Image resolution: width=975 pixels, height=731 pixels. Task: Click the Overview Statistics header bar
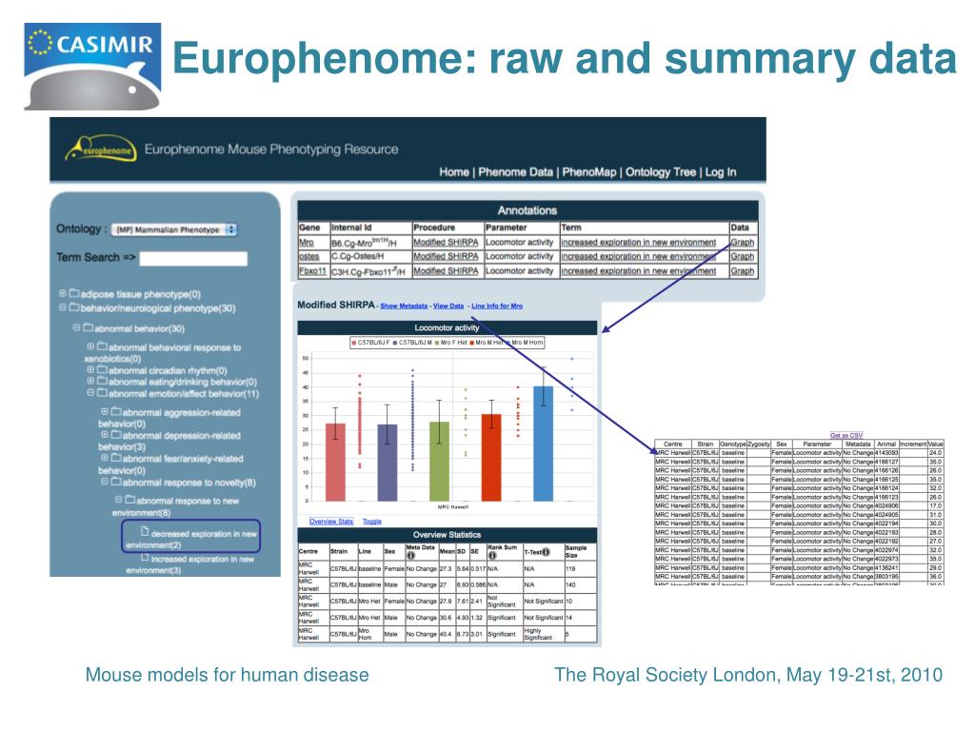448,535
